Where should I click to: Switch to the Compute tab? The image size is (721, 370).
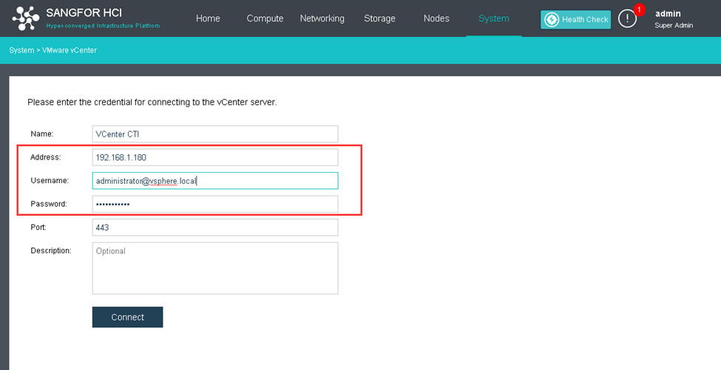click(x=265, y=18)
